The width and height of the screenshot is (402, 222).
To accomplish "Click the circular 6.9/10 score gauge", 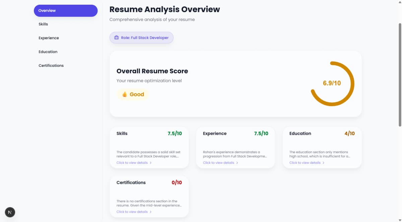I will (332, 84).
